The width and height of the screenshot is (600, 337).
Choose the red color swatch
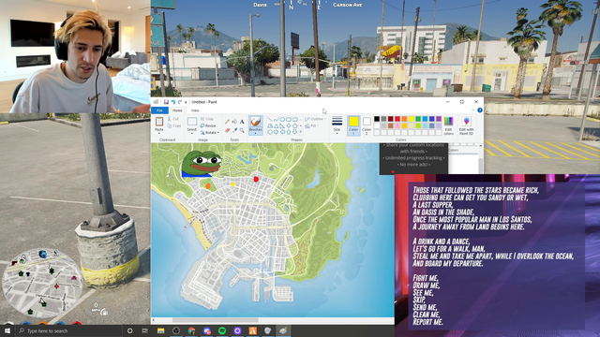coord(397,119)
